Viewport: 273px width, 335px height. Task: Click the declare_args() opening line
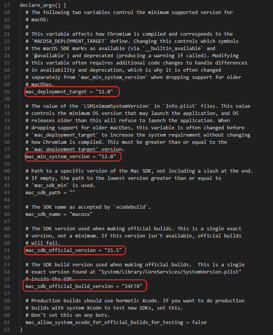pyautogui.click(x=43, y=5)
